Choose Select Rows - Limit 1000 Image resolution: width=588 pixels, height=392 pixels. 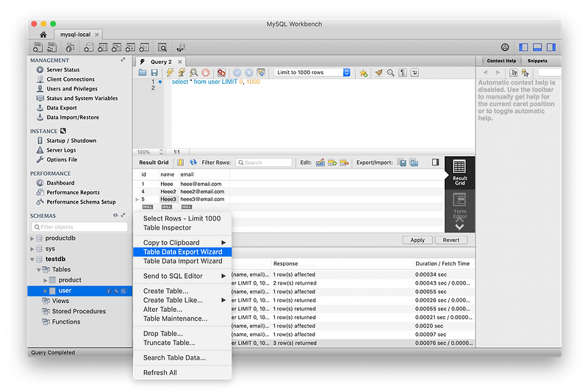click(x=182, y=218)
